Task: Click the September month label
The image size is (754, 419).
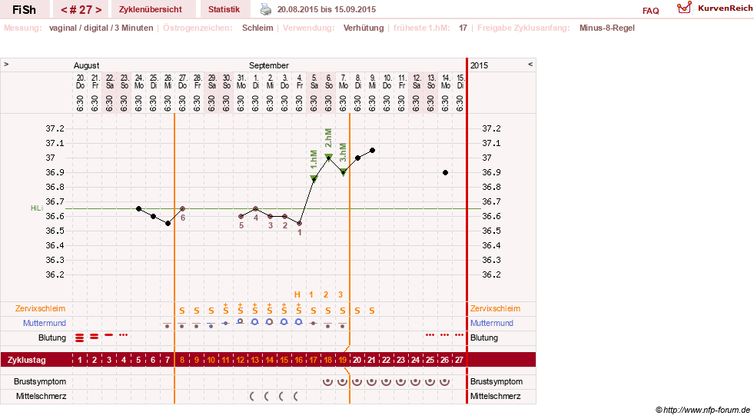Action: coord(269,65)
